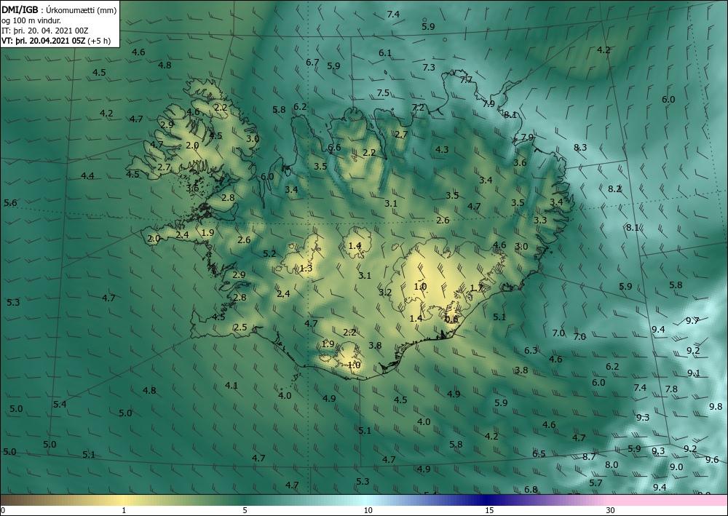Click the map value 5.7
Viewport: 728px width, 516px height.
point(596,483)
